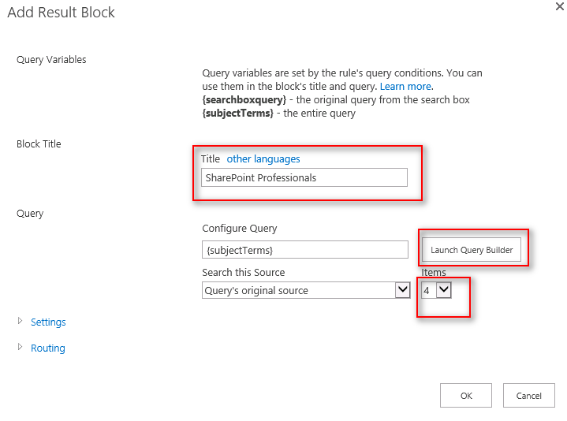Open the Search this Source dropdown

click(x=306, y=290)
